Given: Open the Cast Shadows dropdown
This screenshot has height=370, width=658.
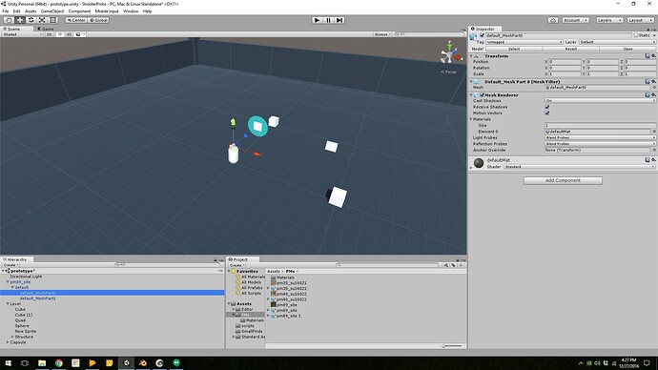Looking at the screenshot, I should 600,101.
